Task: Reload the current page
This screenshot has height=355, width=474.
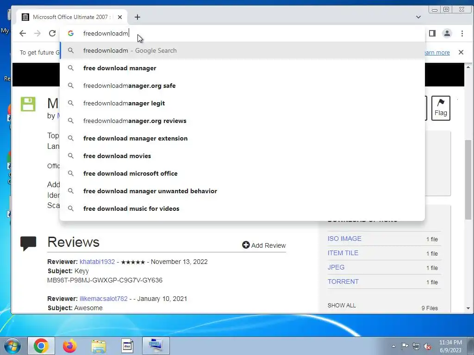Action: [52, 33]
